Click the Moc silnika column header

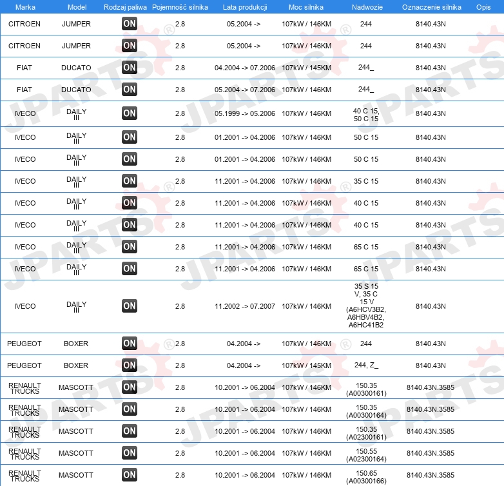point(306,7)
